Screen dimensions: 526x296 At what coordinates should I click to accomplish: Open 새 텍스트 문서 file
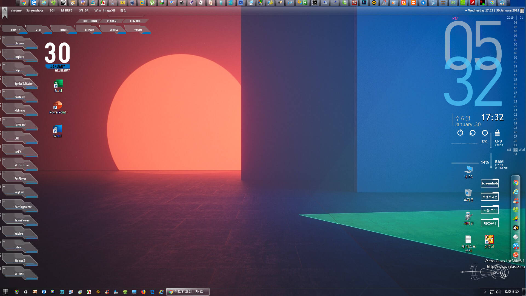coord(468,244)
